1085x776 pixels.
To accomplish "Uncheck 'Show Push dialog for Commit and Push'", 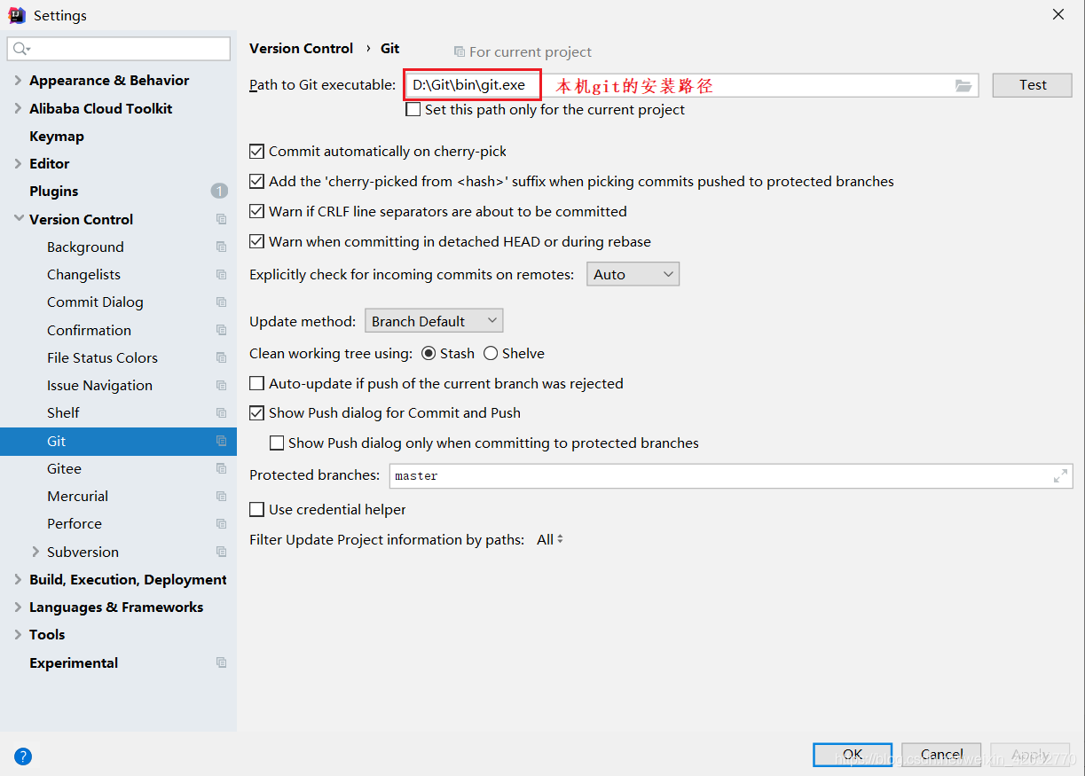I will click(257, 413).
